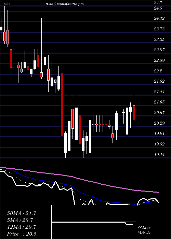The image size is (171, 239).
Task: Click the 19.91 price axis label
Action: click(159, 133)
